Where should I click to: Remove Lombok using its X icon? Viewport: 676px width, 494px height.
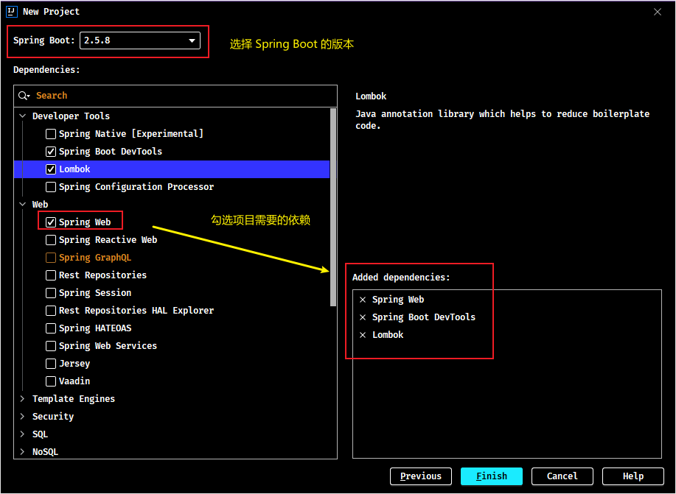pyautogui.click(x=363, y=335)
